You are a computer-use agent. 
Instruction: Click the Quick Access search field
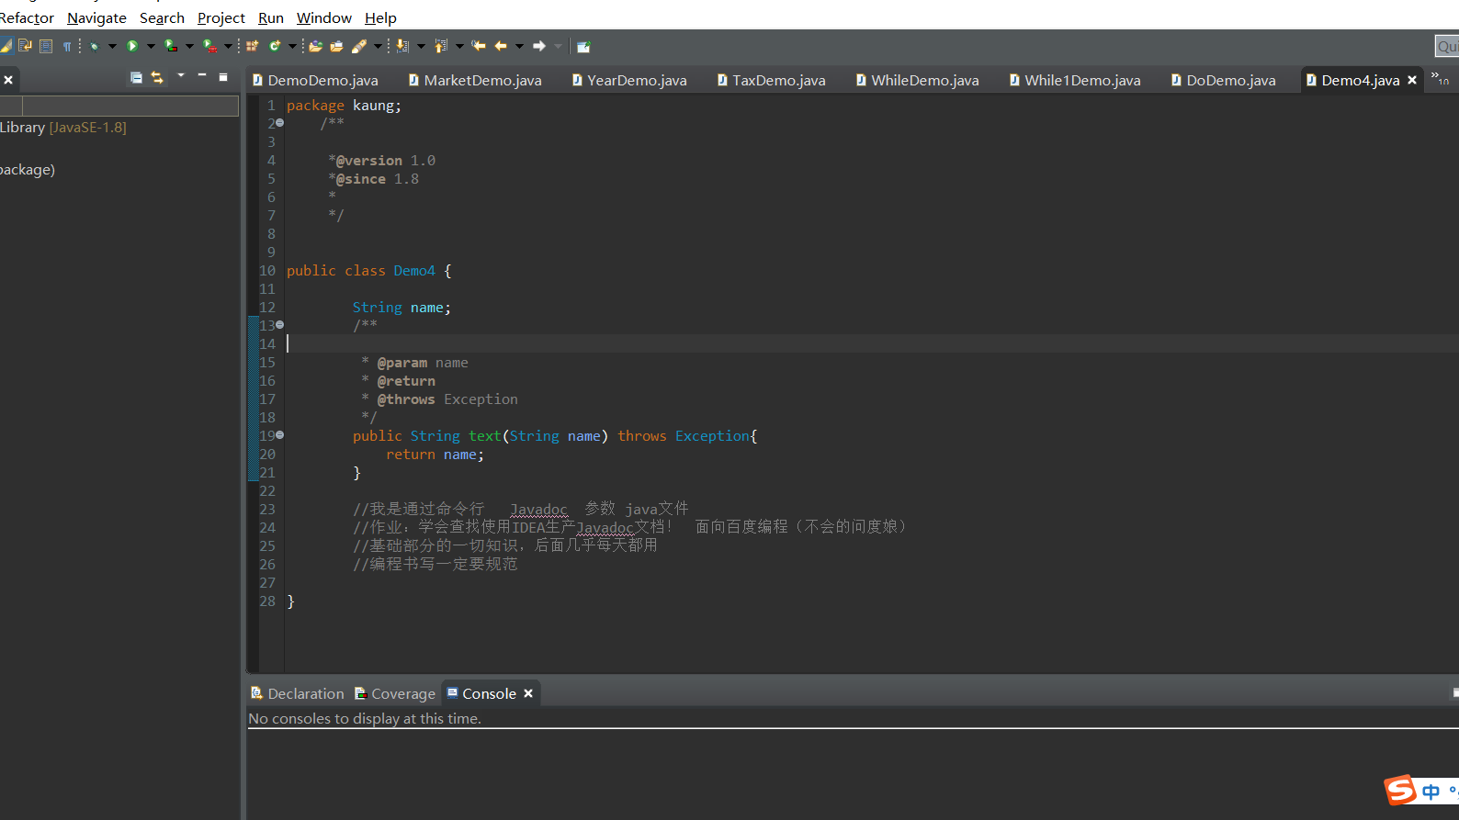tap(1447, 46)
